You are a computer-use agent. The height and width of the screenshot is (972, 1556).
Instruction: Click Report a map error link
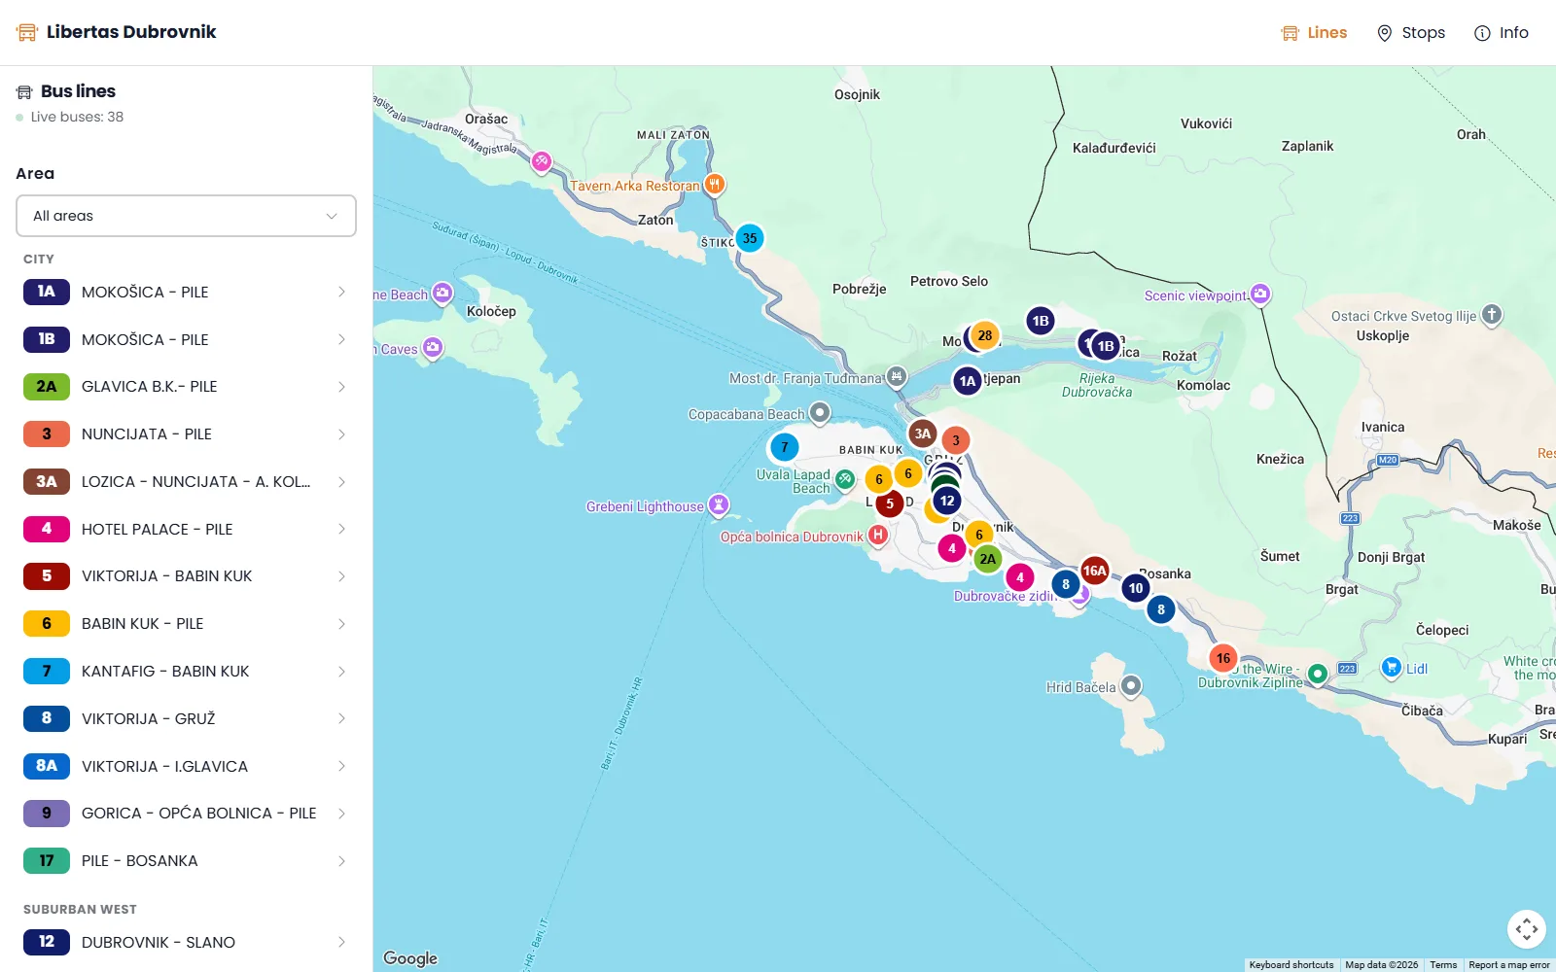click(x=1509, y=965)
